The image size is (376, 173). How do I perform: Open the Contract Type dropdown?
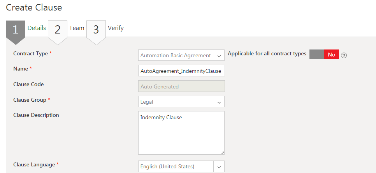click(181, 55)
